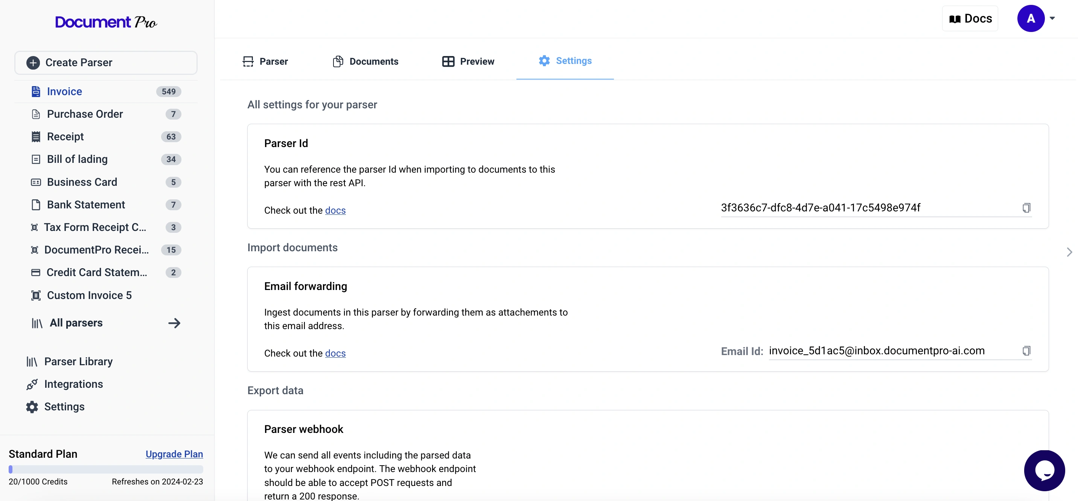This screenshot has height=501, width=1078.
Task: Click the Invoice parser icon in sidebar
Action: click(36, 91)
